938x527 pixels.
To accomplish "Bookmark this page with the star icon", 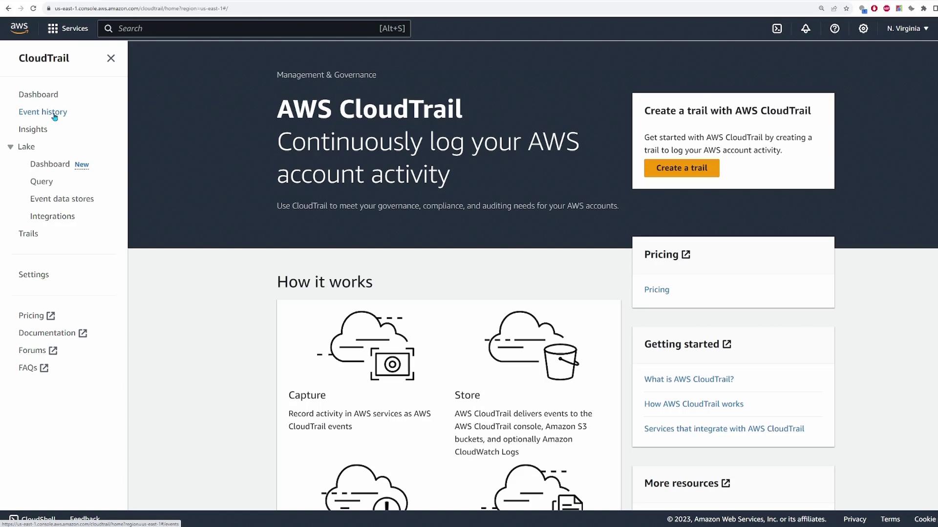I will (x=847, y=8).
